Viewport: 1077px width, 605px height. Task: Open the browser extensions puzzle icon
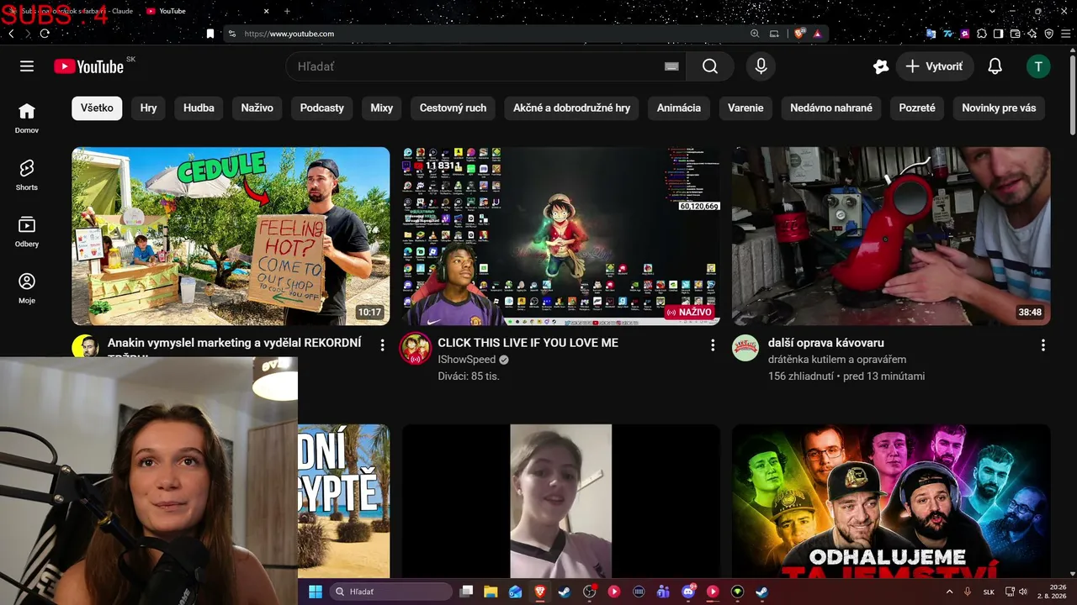click(981, 34)
